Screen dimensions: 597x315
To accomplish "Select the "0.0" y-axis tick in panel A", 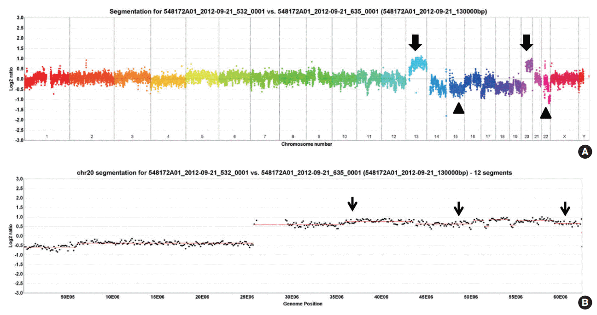I will point(19,79).
